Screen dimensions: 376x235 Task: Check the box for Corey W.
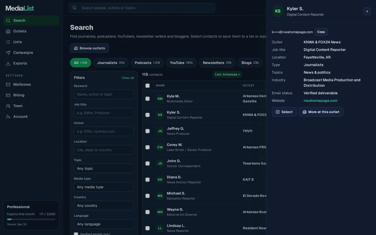(148, 147)
